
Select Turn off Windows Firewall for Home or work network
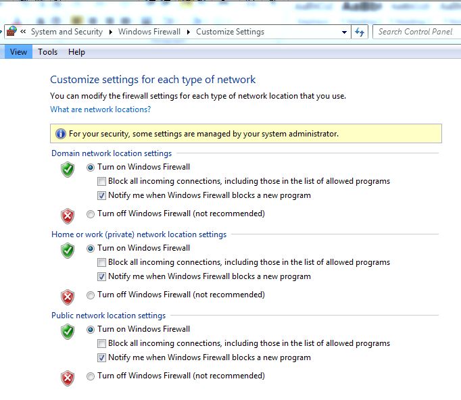(91, 295)
